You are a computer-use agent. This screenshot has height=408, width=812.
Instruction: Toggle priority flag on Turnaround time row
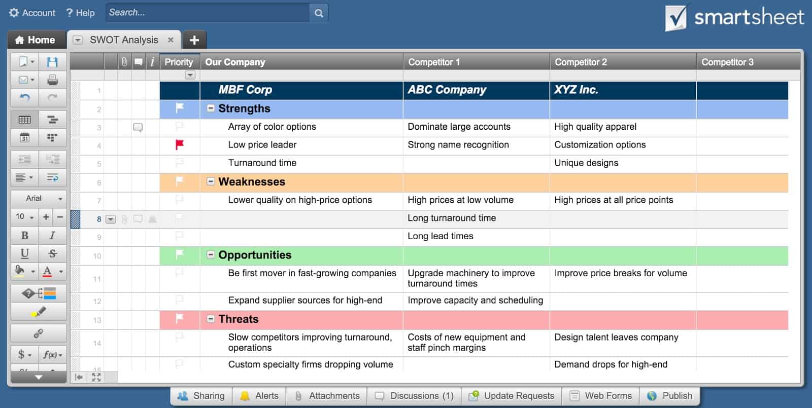(x=179, y=163)
